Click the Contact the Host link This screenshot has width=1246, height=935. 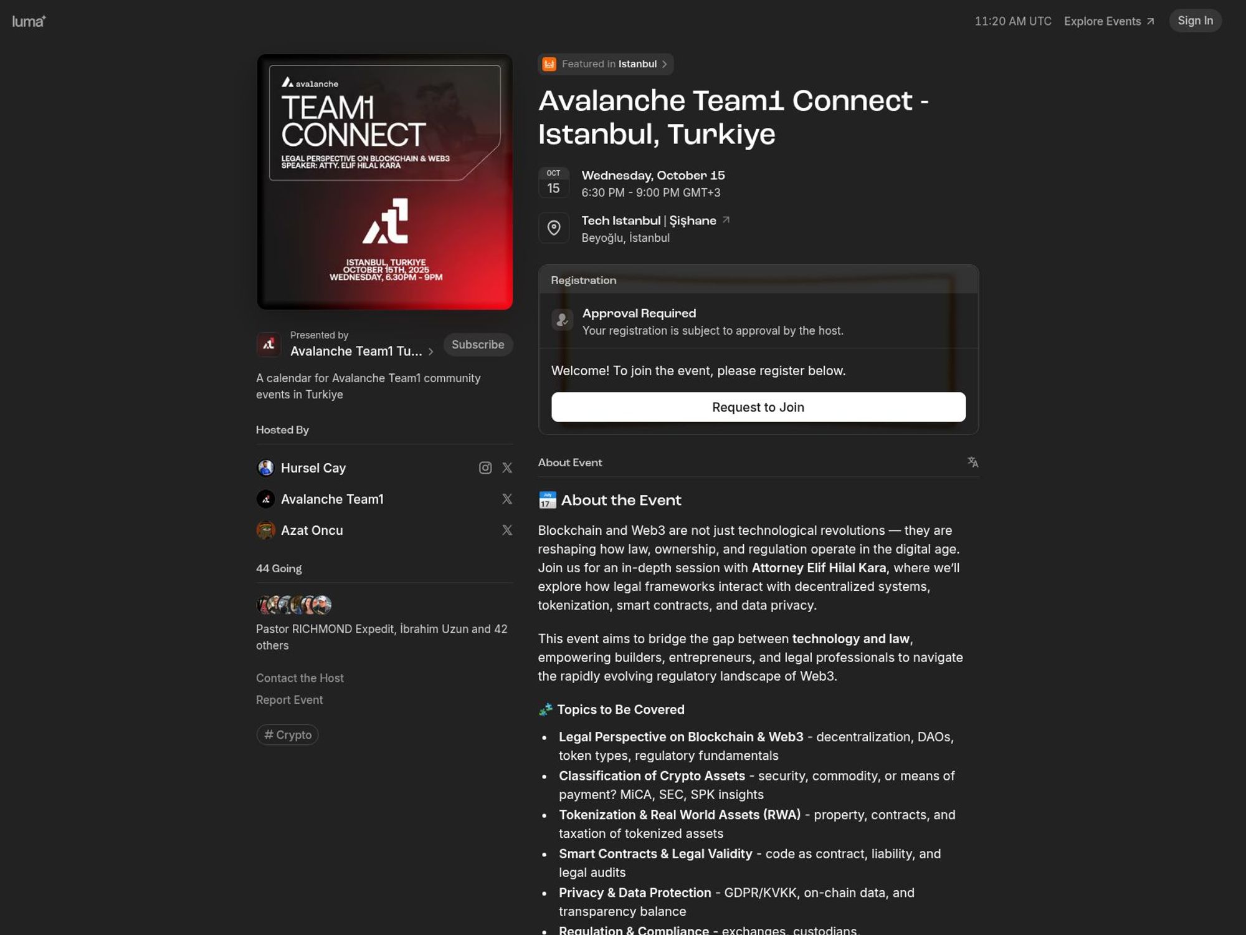pos(300,678)
